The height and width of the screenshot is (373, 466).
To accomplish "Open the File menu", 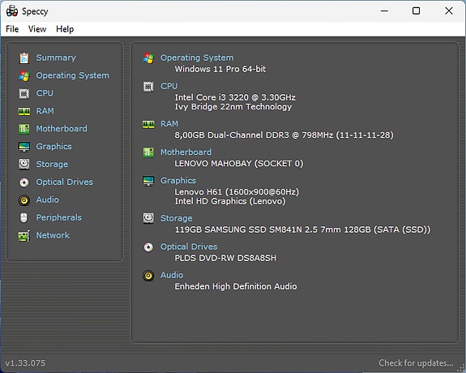I will tap(12, 29).
